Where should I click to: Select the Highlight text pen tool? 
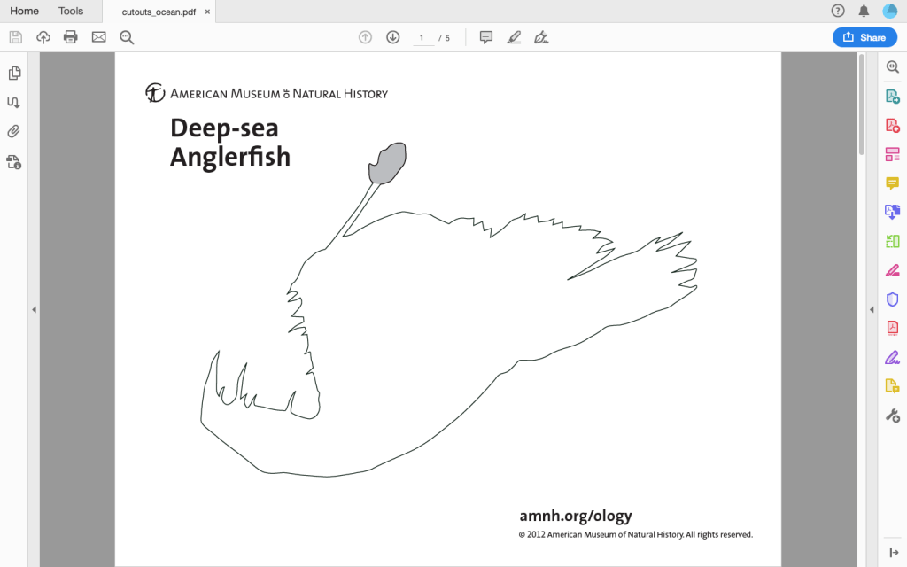pos(514,37)
